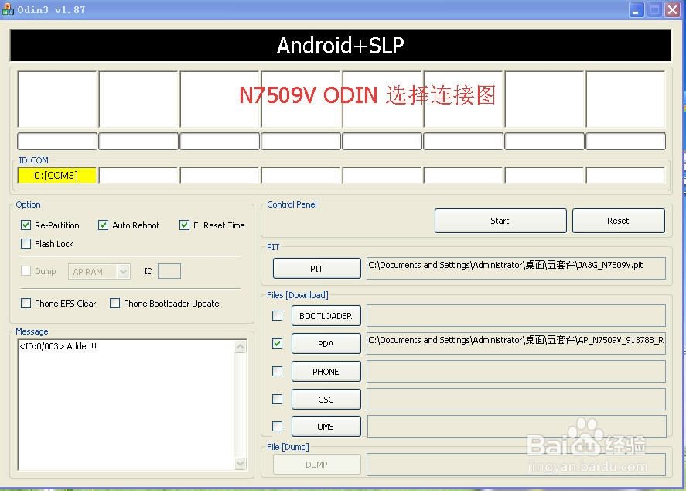The image size is (686, 491).
Task: Enable Phone Bootloader Update checkbox
Action: click(x=114, y=303)
